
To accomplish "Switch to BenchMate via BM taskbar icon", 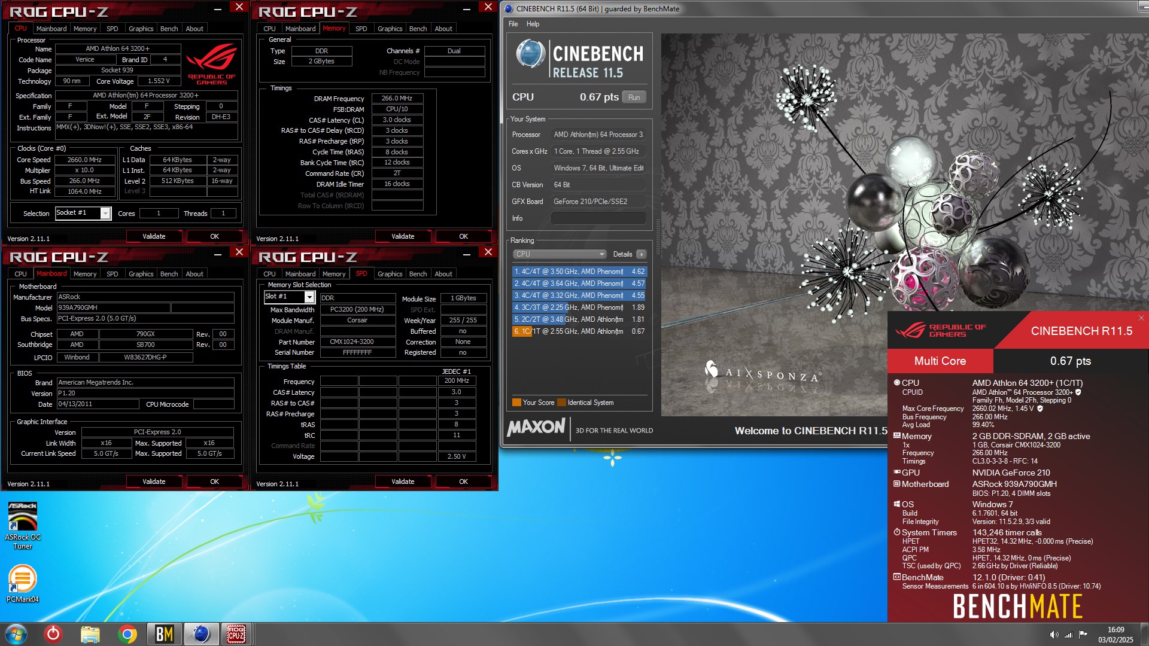I will coord(164,634).
